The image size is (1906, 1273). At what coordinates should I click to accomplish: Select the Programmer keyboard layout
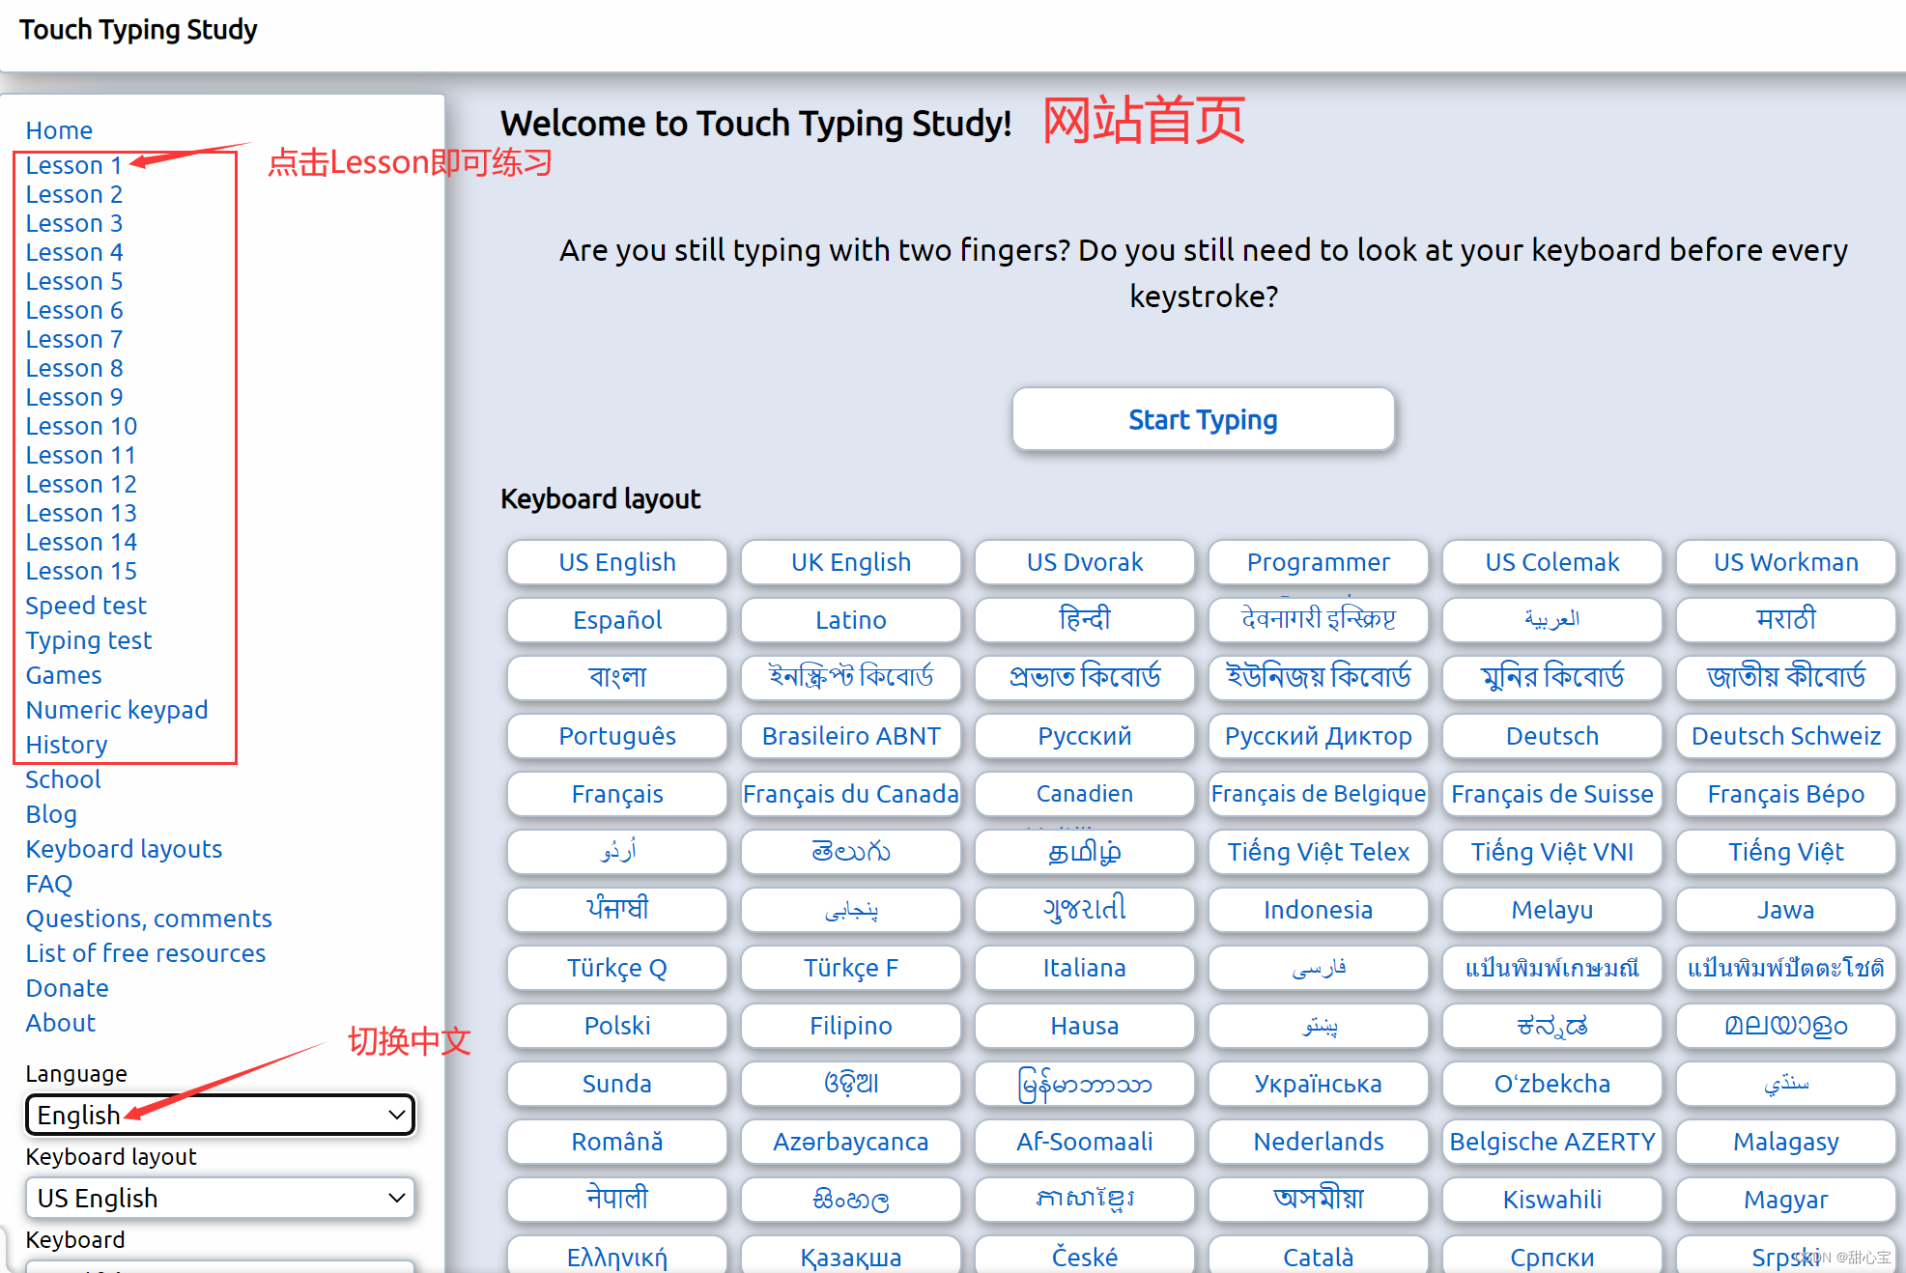1318,562
